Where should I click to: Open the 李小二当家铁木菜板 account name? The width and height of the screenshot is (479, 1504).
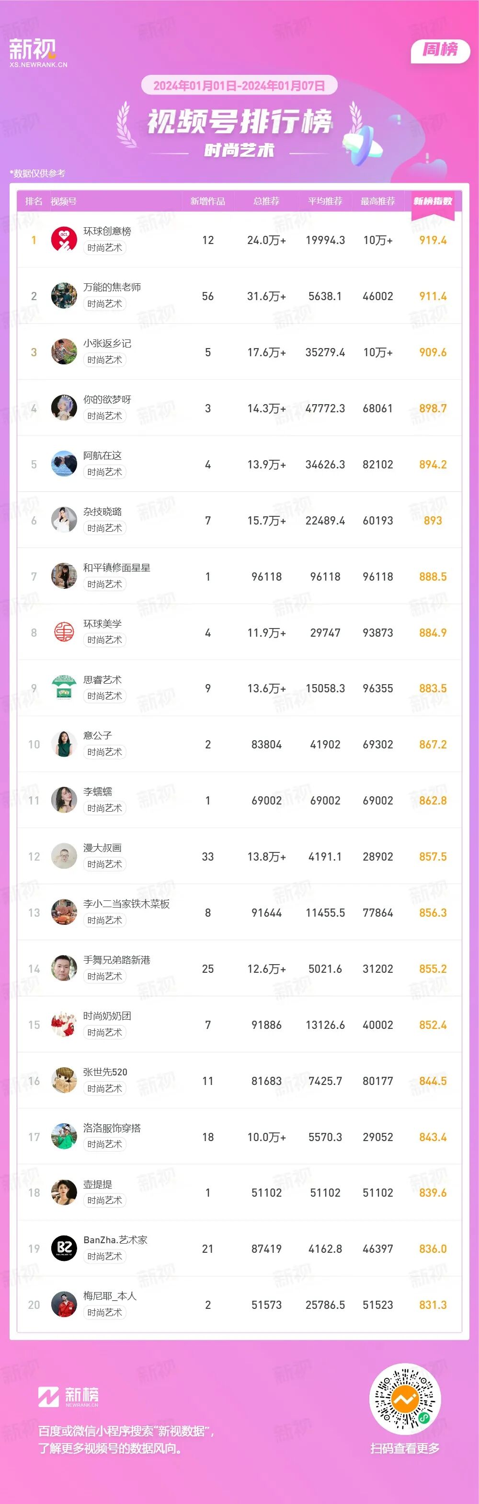tap(126, 904)
